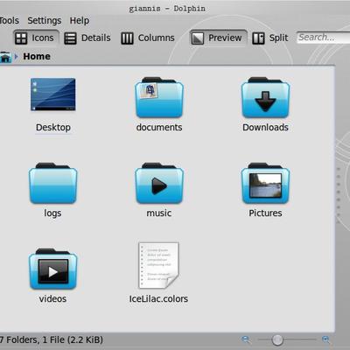This screenshot has height=350, width=350.
Task: Select the videos folder icon
Action: coord(52,269)
